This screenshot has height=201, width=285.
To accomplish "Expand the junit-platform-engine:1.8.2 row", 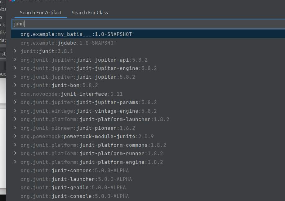I will click(15, 162).
